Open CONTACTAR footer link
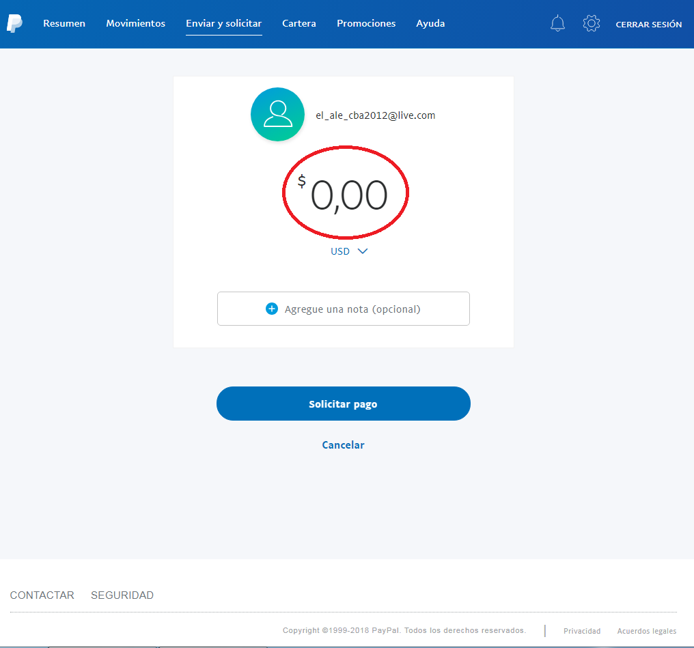 coord(42,595)
